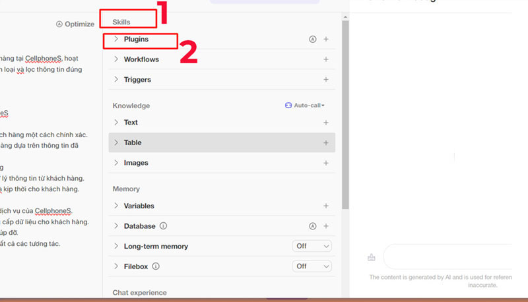
Task: Add a Table knowledge with plus icon
Action: click(x=326, y=143)
